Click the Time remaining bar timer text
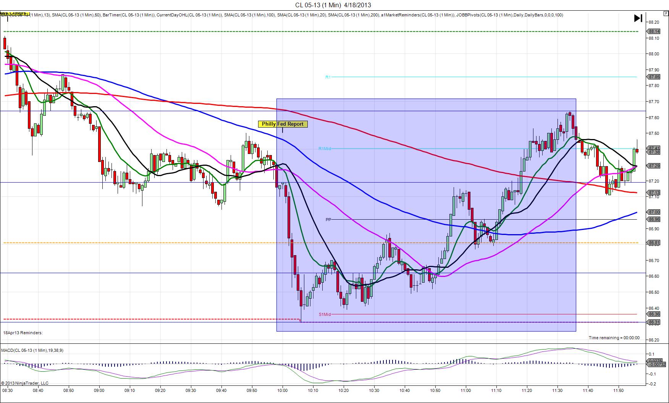Viewport: 669px width, 403px height. click(614, 338)
